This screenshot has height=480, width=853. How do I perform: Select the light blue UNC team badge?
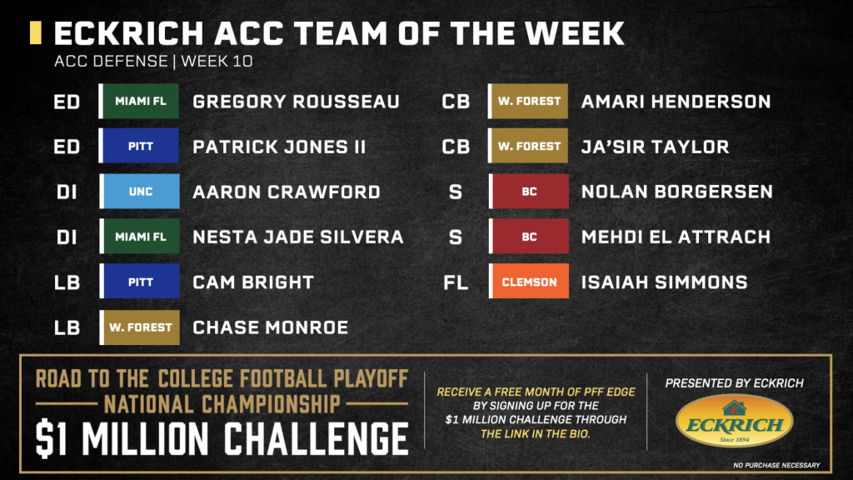tap(139, 192)
